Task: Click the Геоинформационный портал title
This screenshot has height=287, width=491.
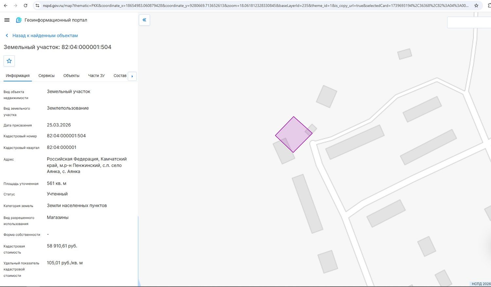Action: [56, 20]
